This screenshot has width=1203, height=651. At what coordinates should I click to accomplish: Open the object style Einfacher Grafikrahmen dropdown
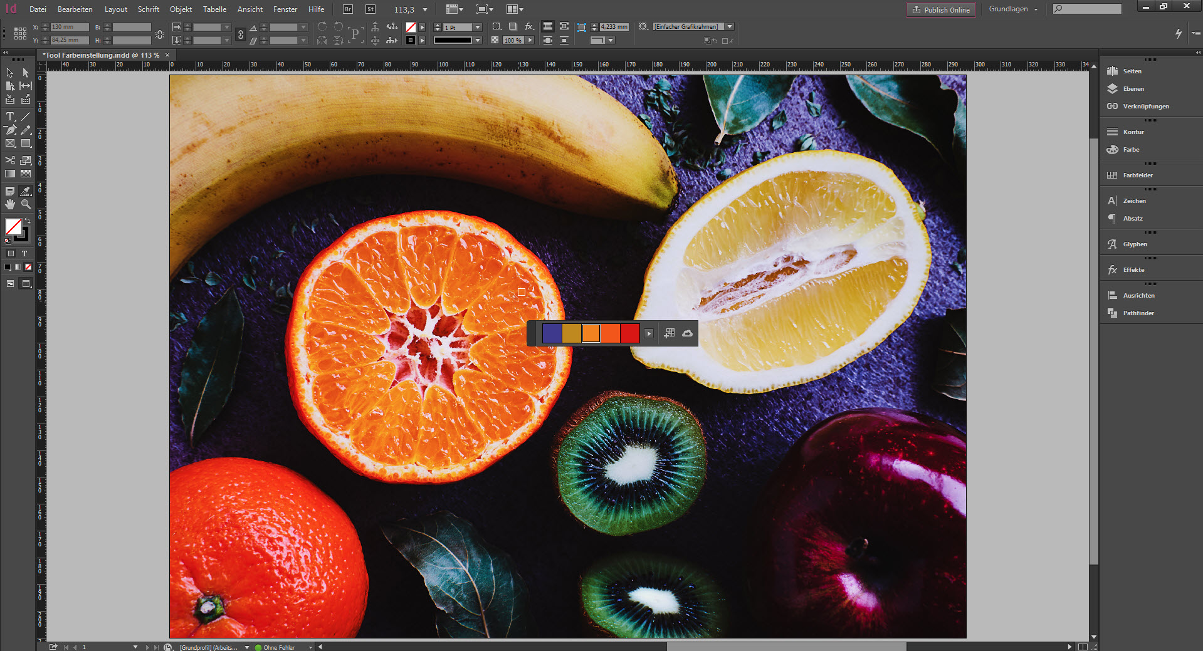(x=730, y=27)
